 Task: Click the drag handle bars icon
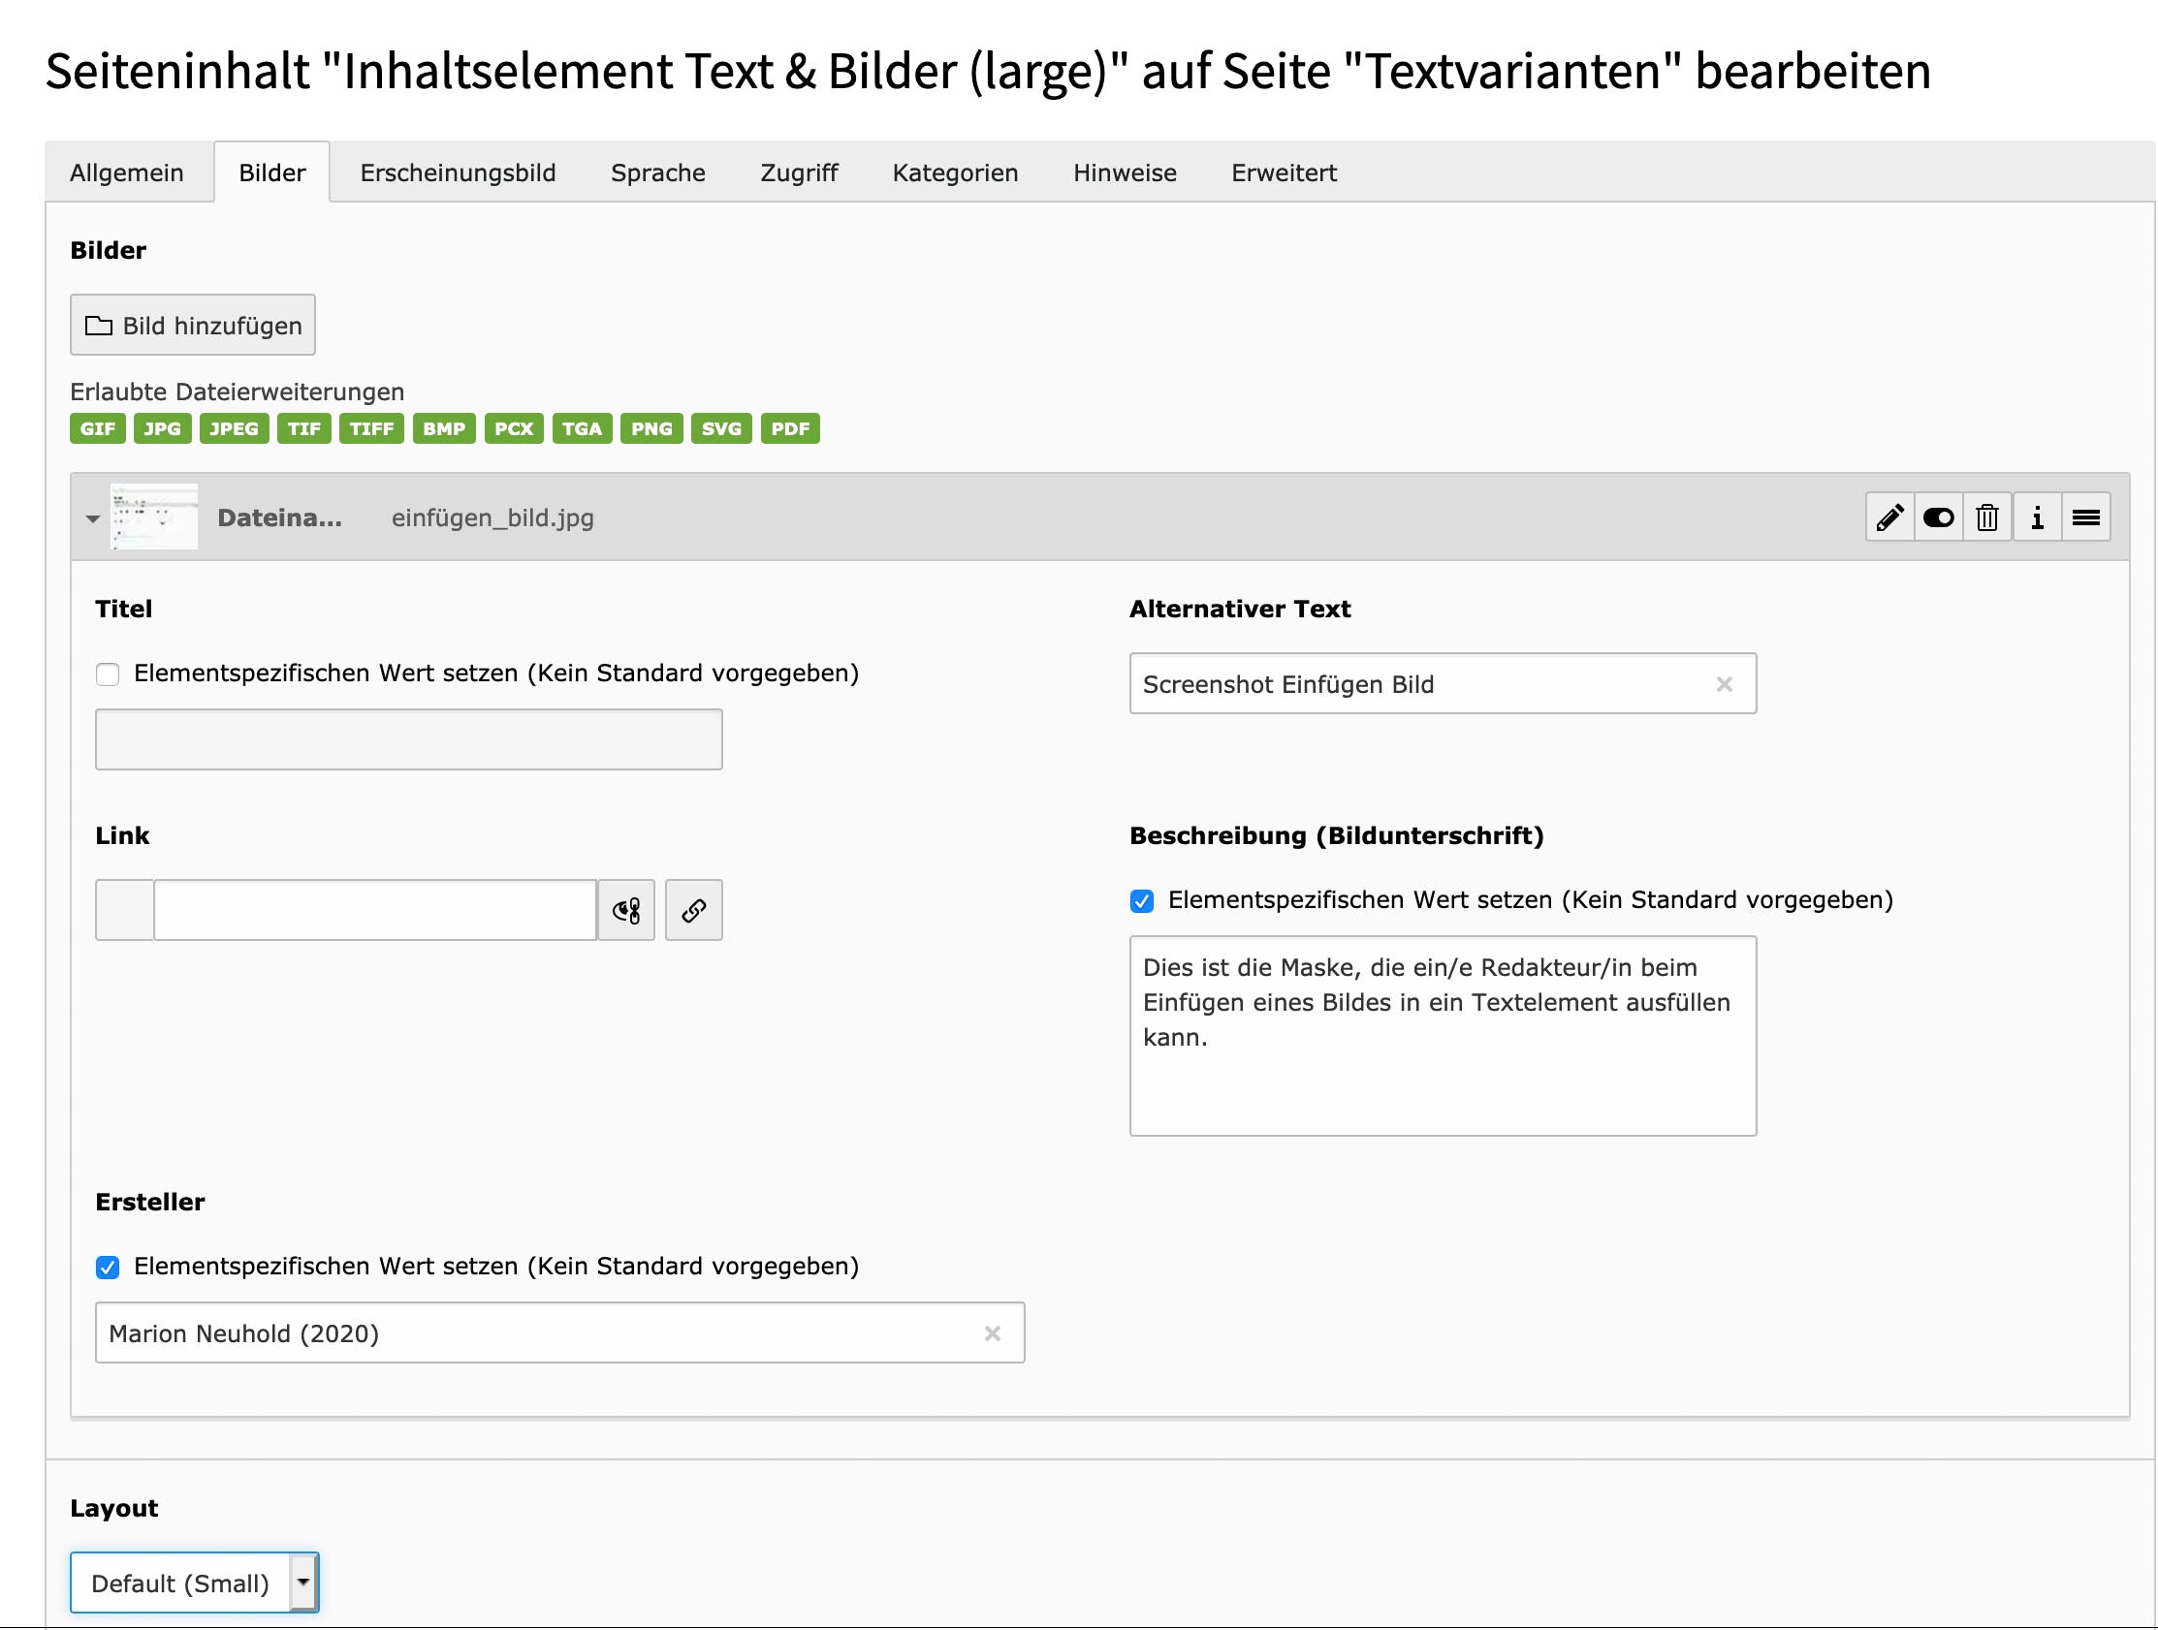click(2086, 517)
